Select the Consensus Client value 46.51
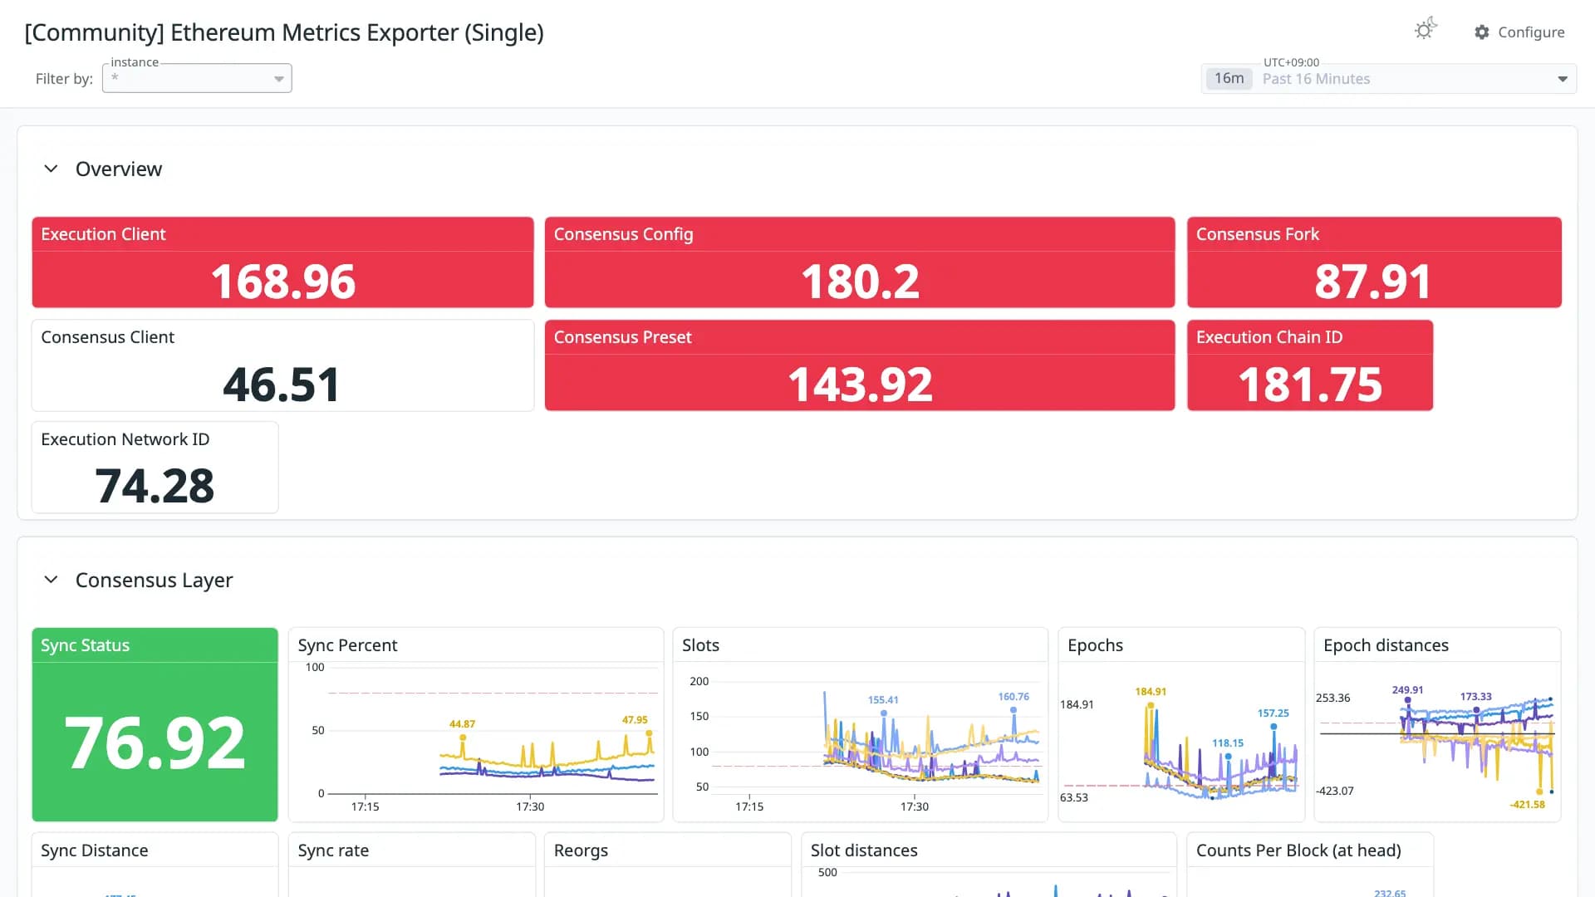This screenshot has height=897, width=1595. (282, 385)
